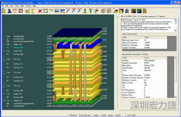Move layer down with green down arrow
Screen dimensions: 181x117
coord(91,11)
